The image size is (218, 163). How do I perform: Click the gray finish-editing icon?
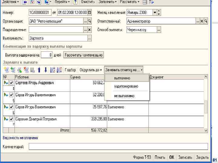(32, 70)
